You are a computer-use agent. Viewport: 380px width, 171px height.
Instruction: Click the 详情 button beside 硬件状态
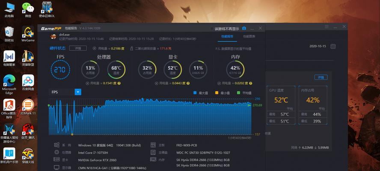point(78,48)
